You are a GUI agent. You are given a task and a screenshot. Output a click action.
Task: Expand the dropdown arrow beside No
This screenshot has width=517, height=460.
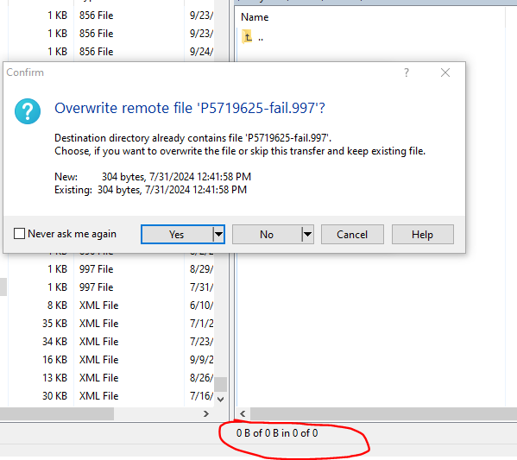click(307, 235)
